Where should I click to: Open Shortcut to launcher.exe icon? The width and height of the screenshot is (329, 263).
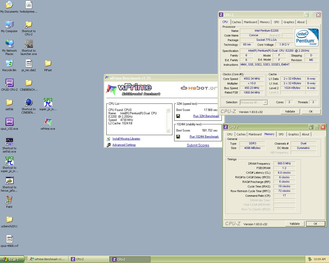(29, 48)
